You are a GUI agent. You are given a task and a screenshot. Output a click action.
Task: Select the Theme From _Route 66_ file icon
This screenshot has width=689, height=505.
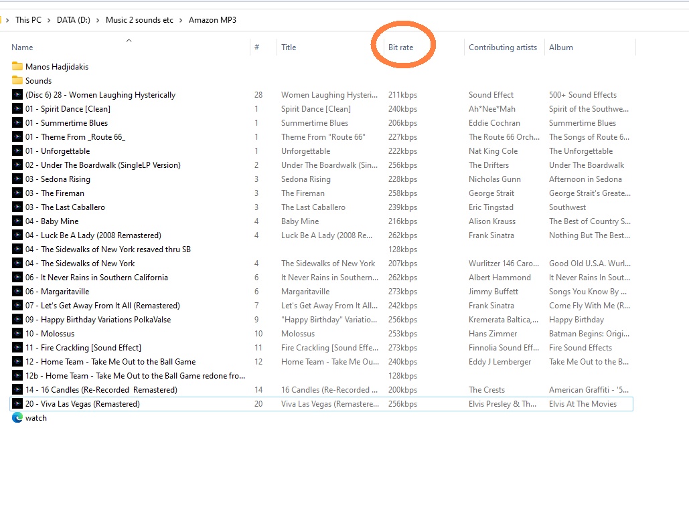coord(17,136)
